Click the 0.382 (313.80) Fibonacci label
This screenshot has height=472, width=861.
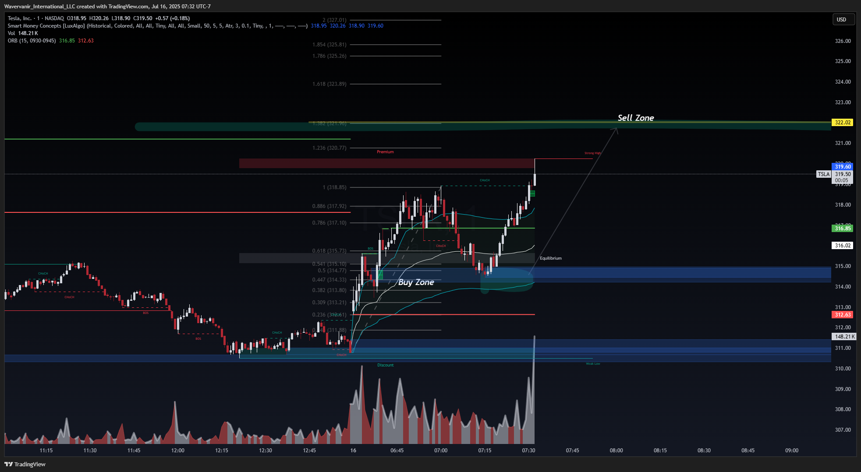[330, 290]
